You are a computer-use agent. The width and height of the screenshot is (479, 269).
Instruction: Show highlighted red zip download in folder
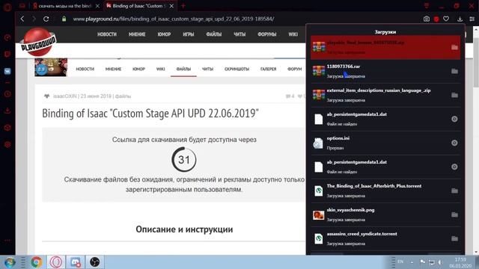pos(454,47)
